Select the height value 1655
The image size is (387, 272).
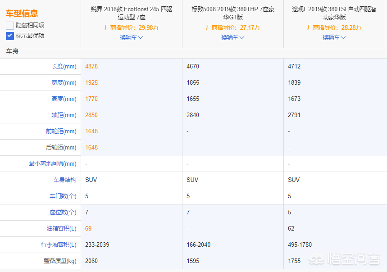click(x=193, y=99)
